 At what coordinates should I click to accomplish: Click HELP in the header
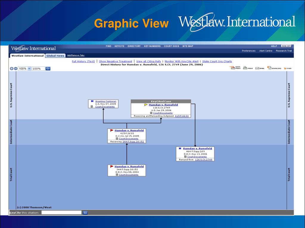coord(274,46)
